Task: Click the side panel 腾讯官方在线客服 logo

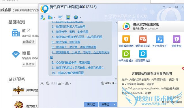Action: tap(126, 26)
